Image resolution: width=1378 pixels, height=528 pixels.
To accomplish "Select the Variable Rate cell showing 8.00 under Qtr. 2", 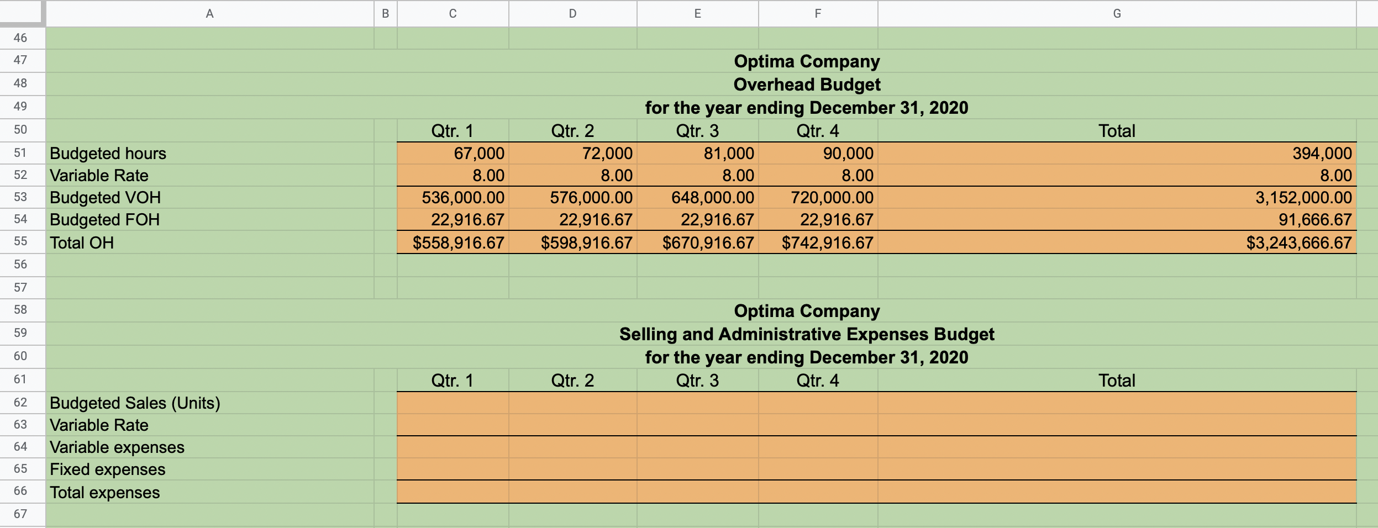I will [572, 176].
